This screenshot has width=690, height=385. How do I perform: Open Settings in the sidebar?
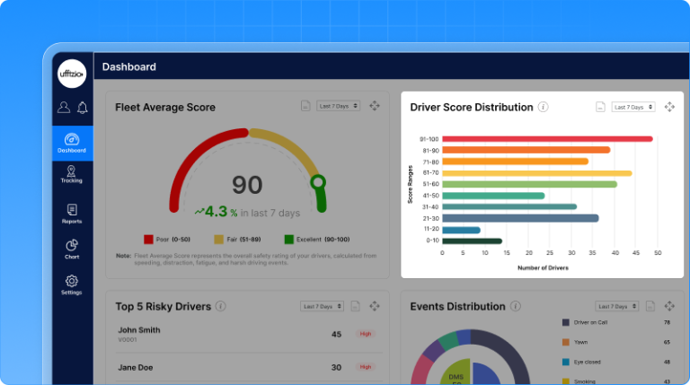pos(72,285)
